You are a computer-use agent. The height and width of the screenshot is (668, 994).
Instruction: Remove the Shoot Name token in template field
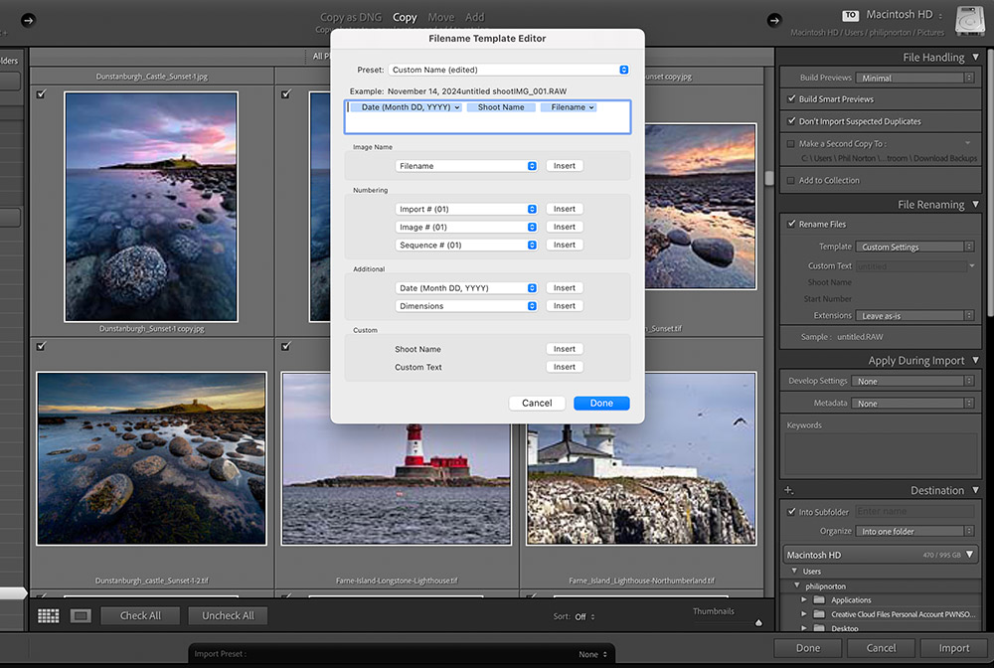501,107
